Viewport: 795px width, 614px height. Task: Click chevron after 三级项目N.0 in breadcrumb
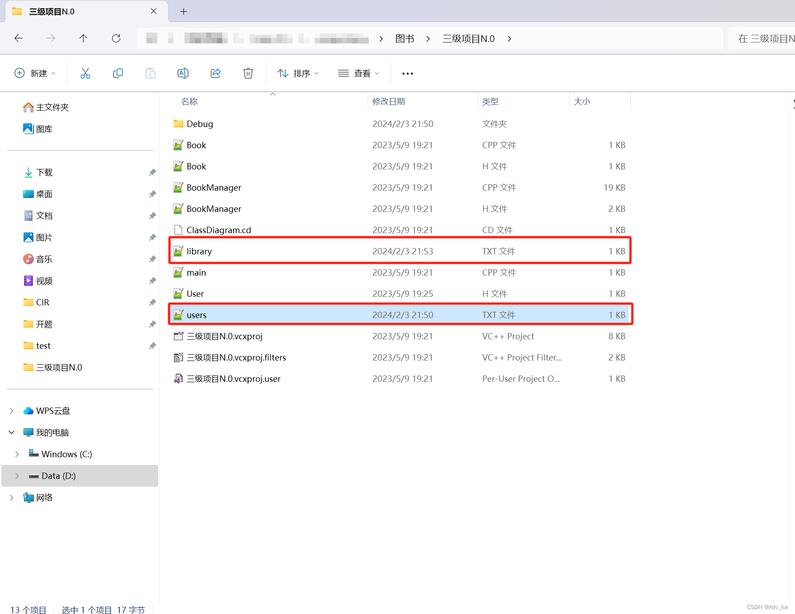pyautogui.click(x=509, y=39)
